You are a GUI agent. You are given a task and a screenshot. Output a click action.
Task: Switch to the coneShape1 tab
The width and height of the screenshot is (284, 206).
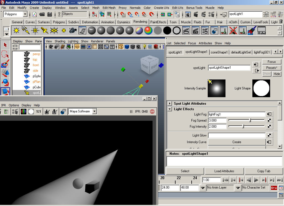219,52
